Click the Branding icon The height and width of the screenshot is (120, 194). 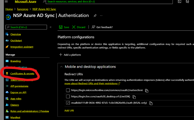(x=7, y=61)
